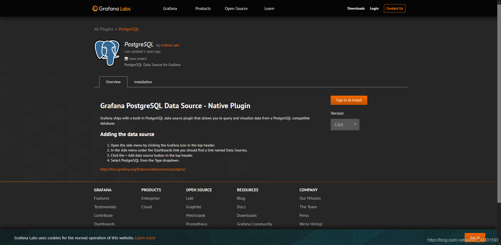Click the RESOURCES footer heading
501x245 pixels.
click(248, 190)
